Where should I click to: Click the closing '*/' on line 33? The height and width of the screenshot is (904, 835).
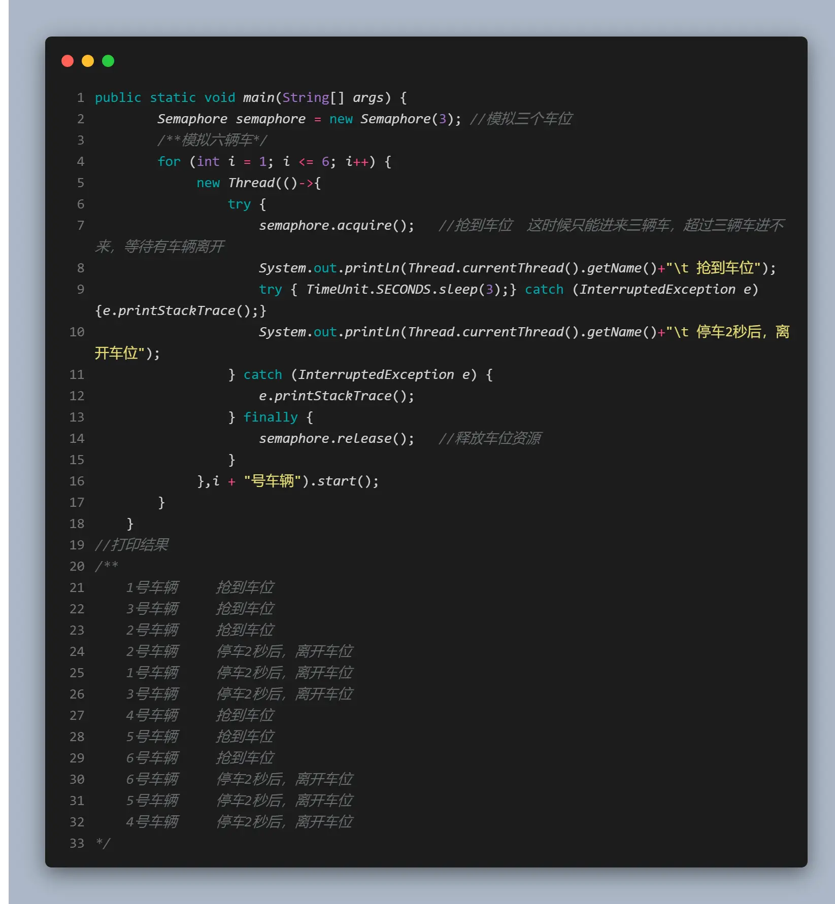(x=103, y=843)
